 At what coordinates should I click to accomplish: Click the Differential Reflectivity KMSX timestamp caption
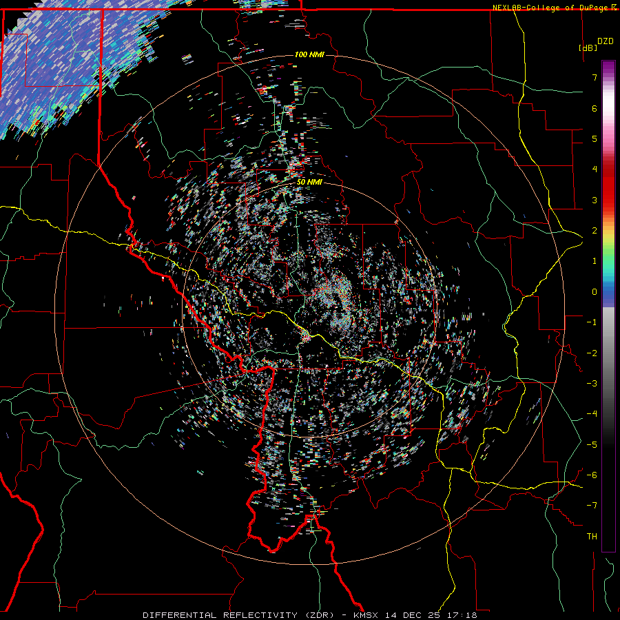point(310,615)
